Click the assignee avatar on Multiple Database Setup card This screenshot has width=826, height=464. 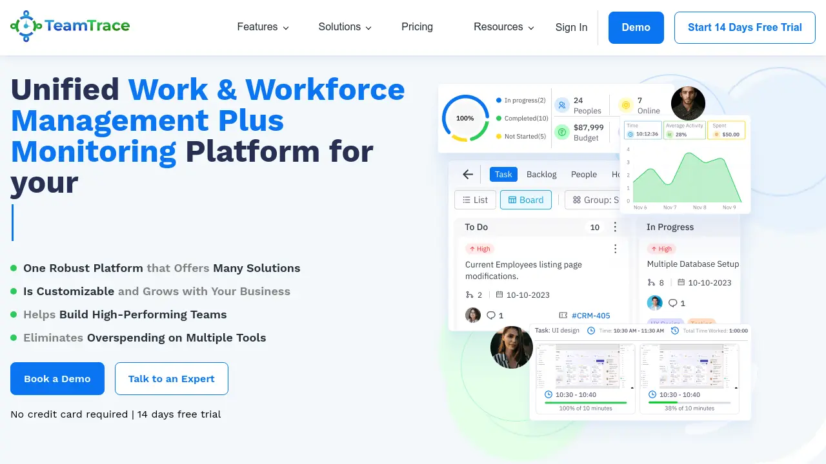655,303
